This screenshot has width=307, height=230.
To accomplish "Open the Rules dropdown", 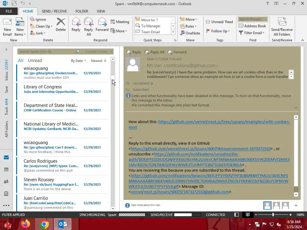I will coord(188,26).
